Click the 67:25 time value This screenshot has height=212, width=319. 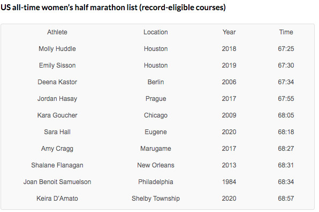coord(286,49)
